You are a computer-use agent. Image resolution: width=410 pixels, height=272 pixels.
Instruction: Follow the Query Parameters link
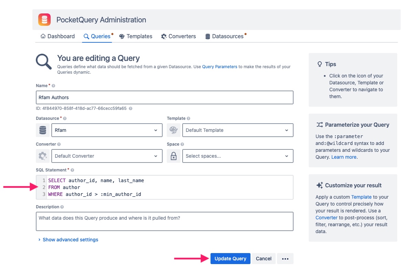(220, 67)
